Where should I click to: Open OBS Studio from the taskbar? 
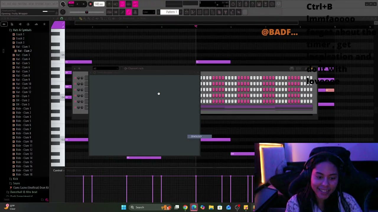click(237, 207)
